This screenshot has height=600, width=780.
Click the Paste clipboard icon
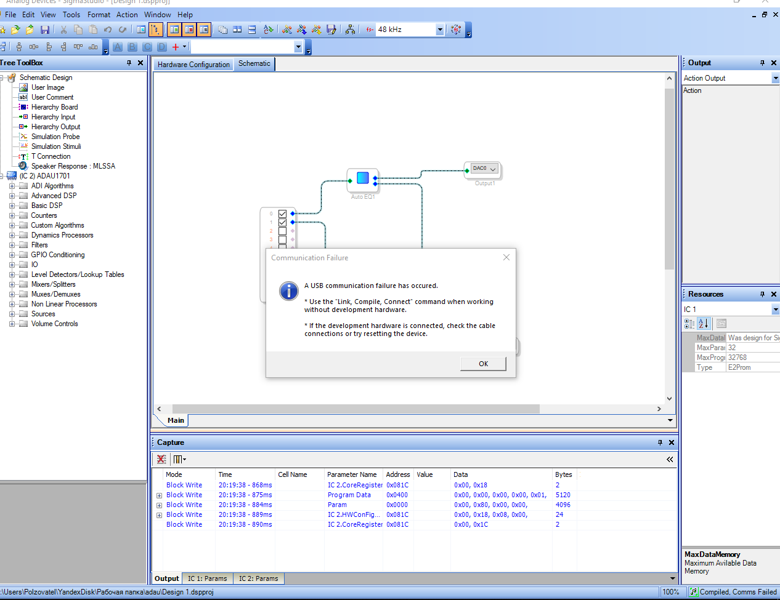tap(93, 30)
